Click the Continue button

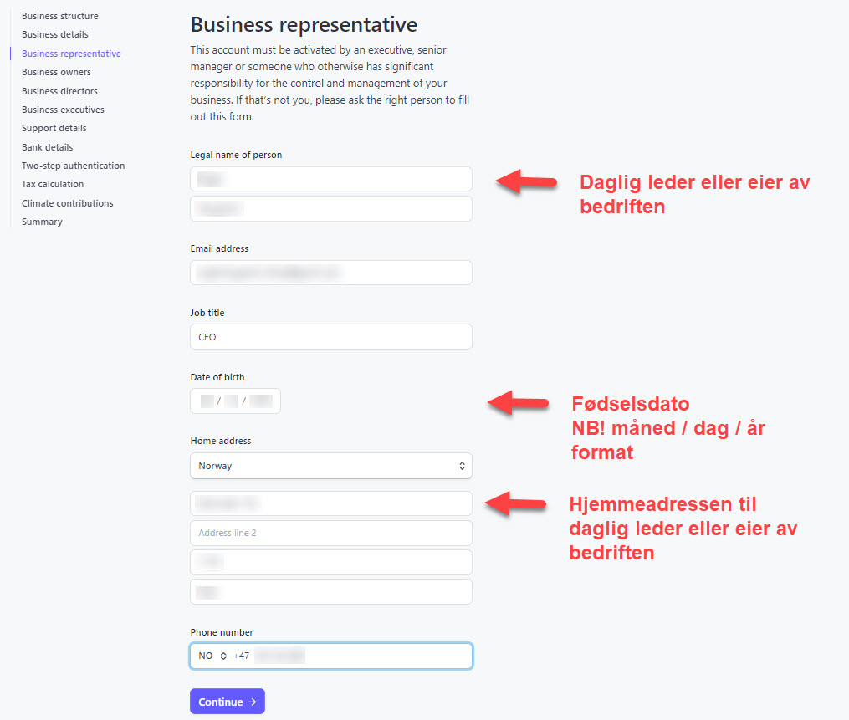(227, 702)
